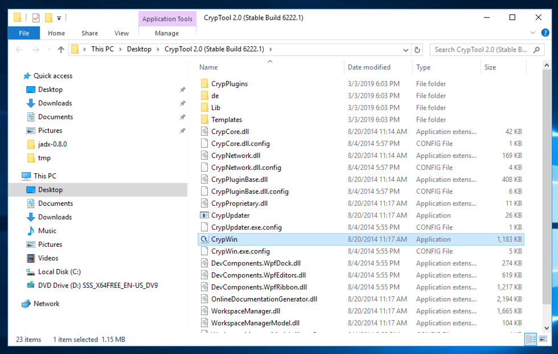
Task: Click the de folder icon
Action: pyautogui.click(x=204, y=95)
